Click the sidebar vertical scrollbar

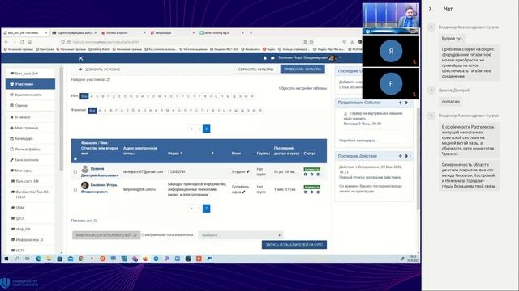pos(62,119)
